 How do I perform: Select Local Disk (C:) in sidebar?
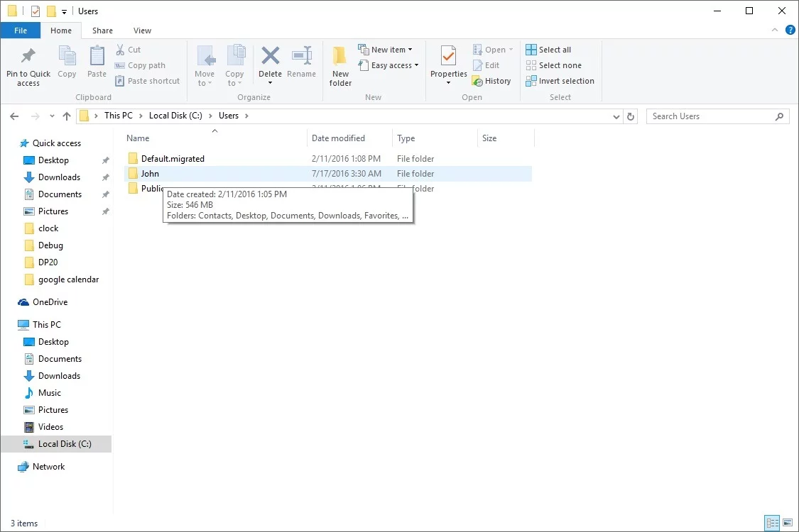click(x=56, y=444)
